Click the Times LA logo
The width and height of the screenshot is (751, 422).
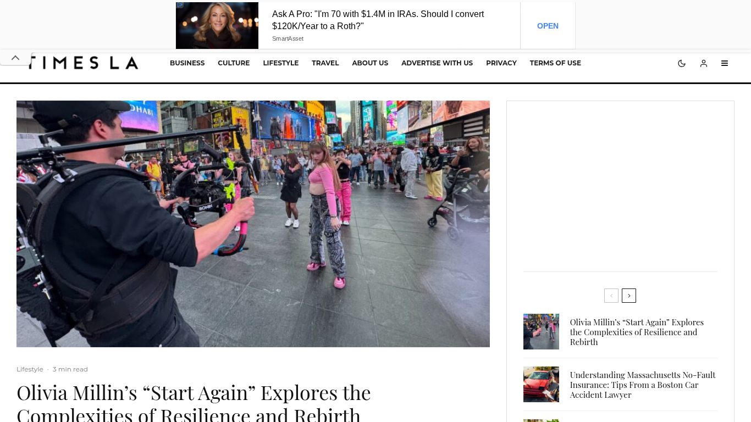pos(84,63)
